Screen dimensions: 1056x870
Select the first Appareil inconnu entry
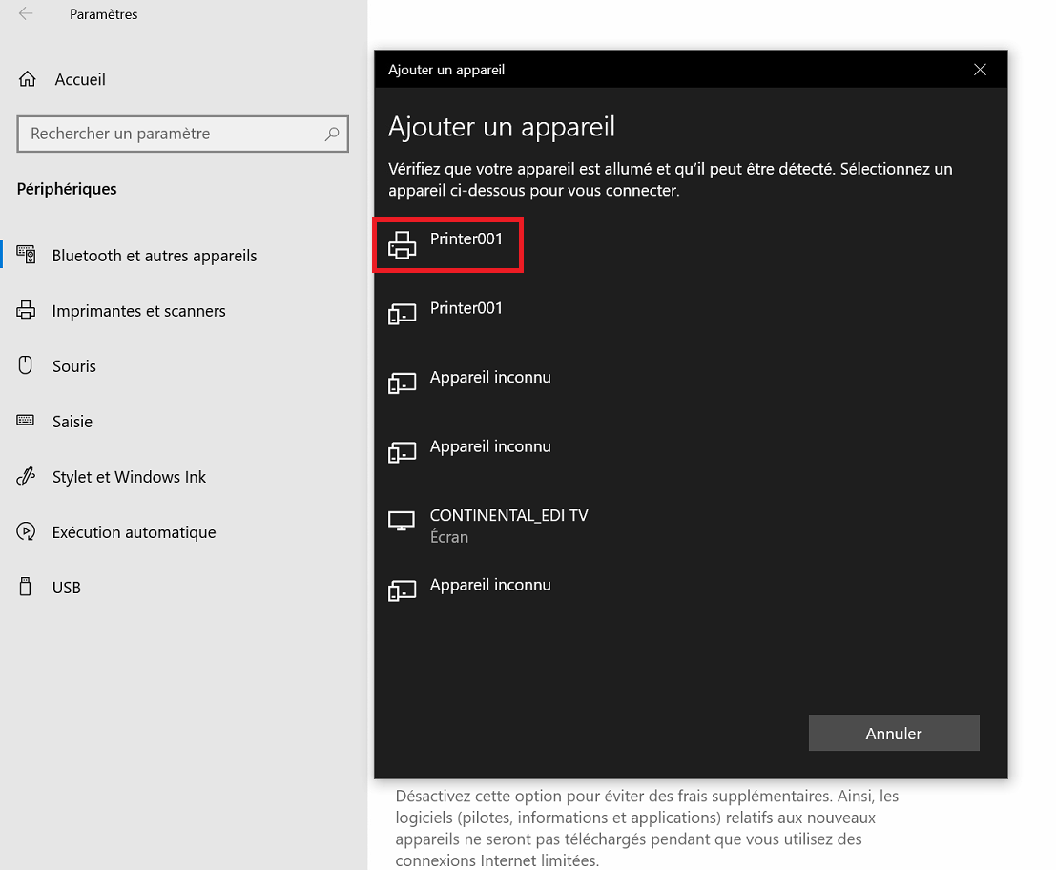coord(691,383)
